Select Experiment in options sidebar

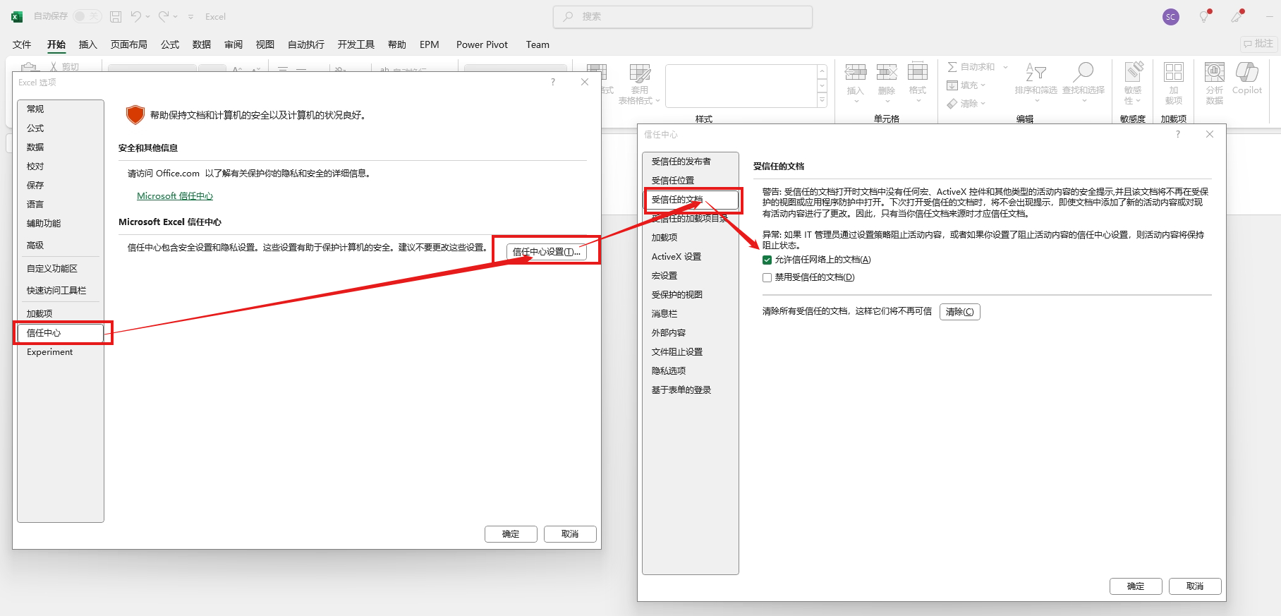61,351
